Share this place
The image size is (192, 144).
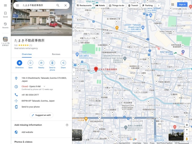tap(63, 64)
